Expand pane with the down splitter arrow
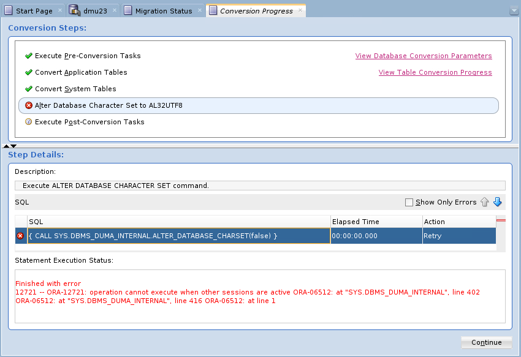The width and height of the screenshot is (521, 357). tap(13, 146)
